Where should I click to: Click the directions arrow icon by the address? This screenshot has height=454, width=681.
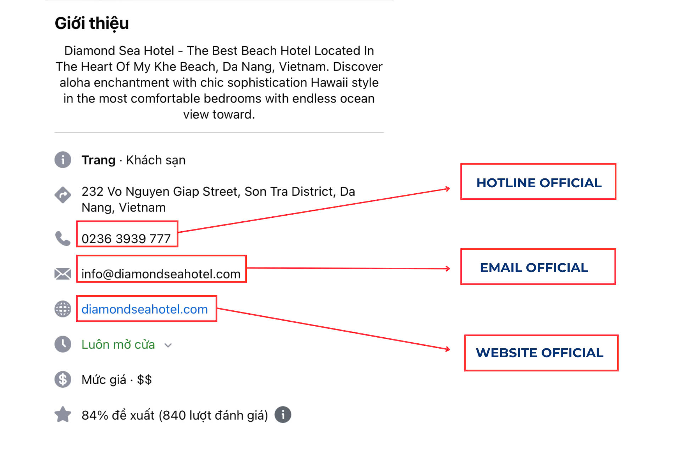(x=63, y=195)
